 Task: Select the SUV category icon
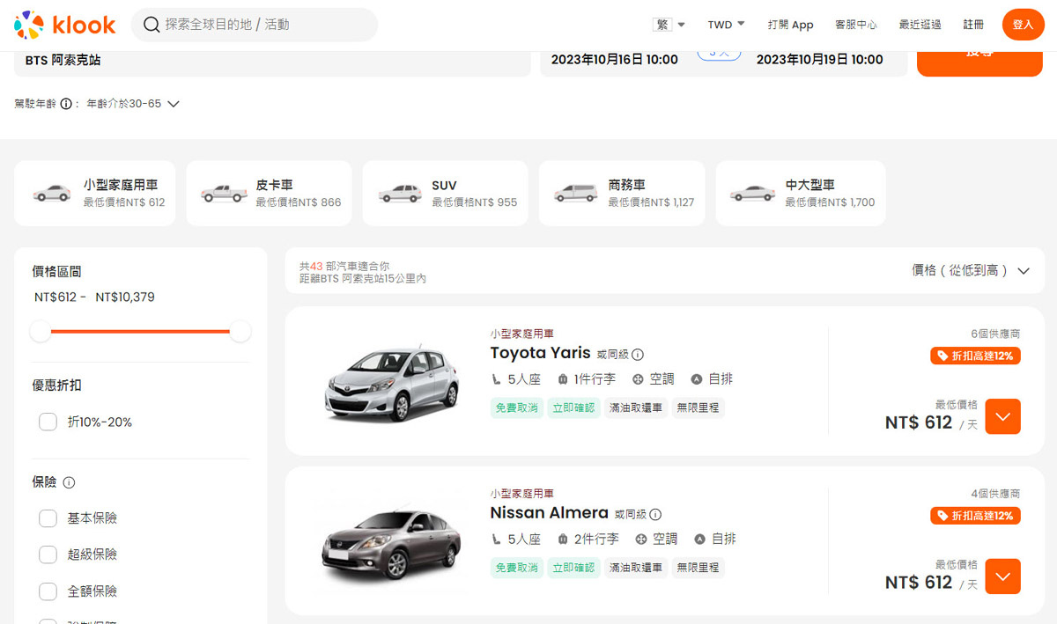point(400,194)
